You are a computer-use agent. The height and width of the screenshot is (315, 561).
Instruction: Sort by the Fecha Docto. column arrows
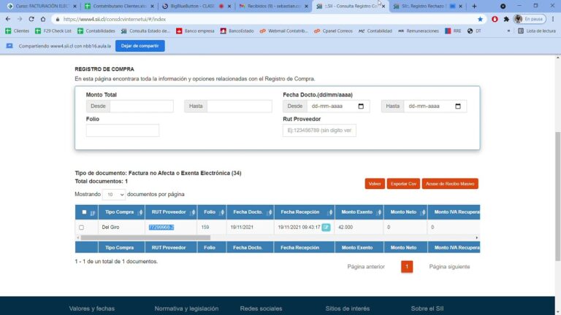click(270, 212)
